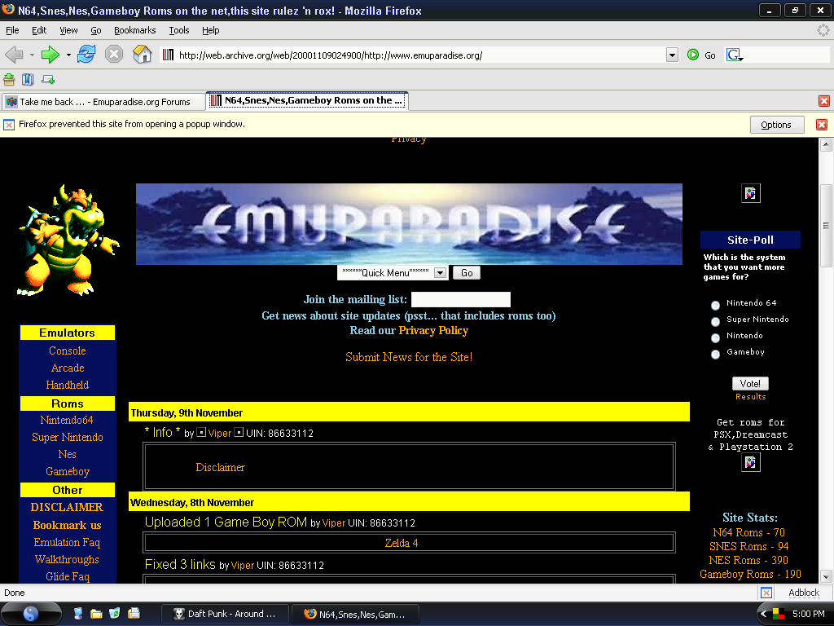Go back with the Back arrow
Image resolution: width=834 pixels, height=626 pixels.
point(15,55)
